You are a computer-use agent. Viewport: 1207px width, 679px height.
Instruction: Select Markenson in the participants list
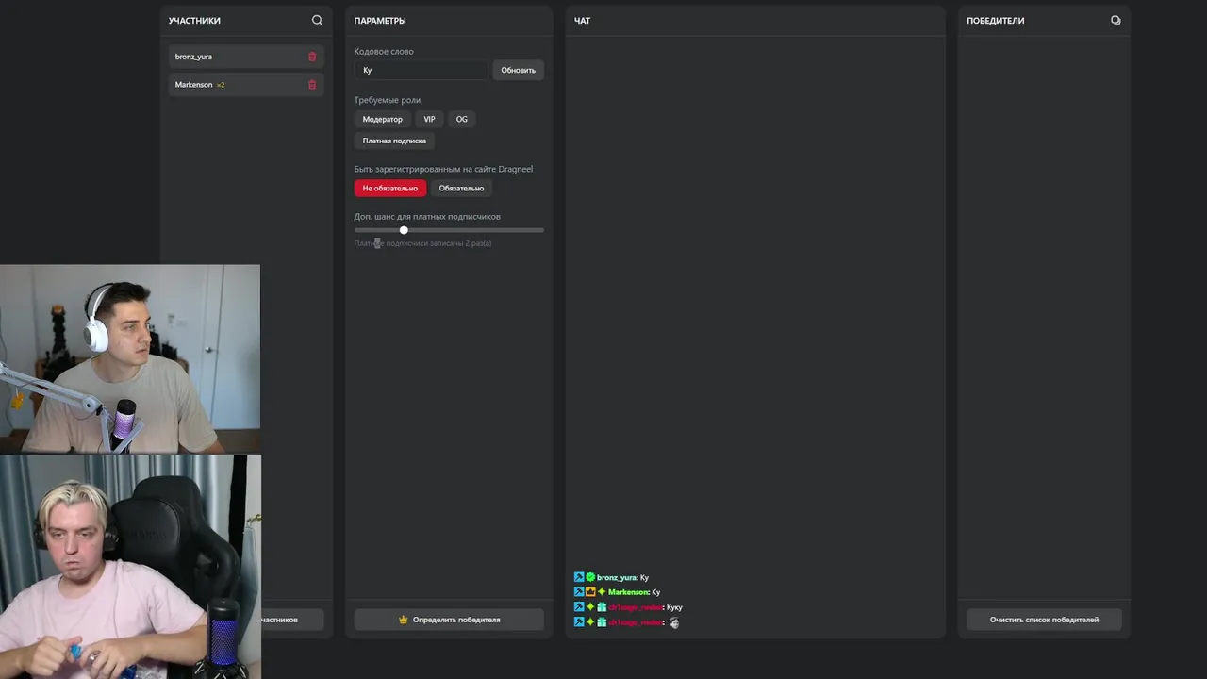coord(246,85)
